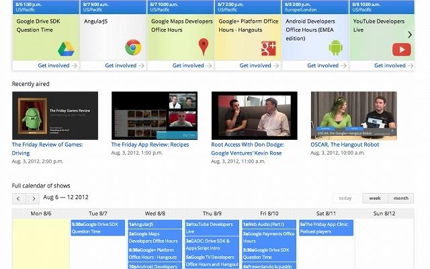Open Wednesday 6:30a Google+ Platform Office Hours event

point(155,254)
